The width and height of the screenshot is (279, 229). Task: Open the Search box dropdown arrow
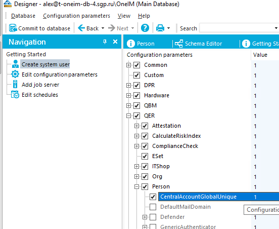[x=276, y=28]
